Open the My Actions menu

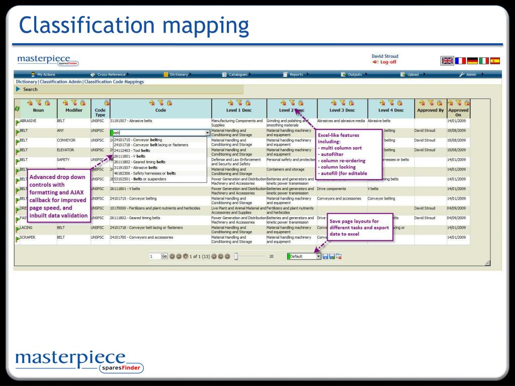pos(43,74)
